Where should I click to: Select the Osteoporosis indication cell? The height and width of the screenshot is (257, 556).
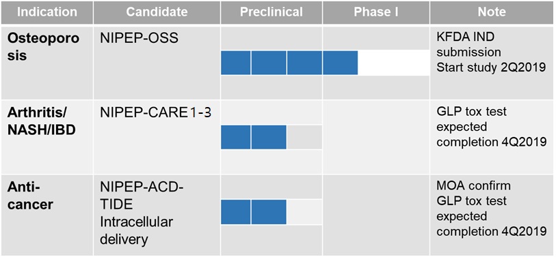[47, 62]
